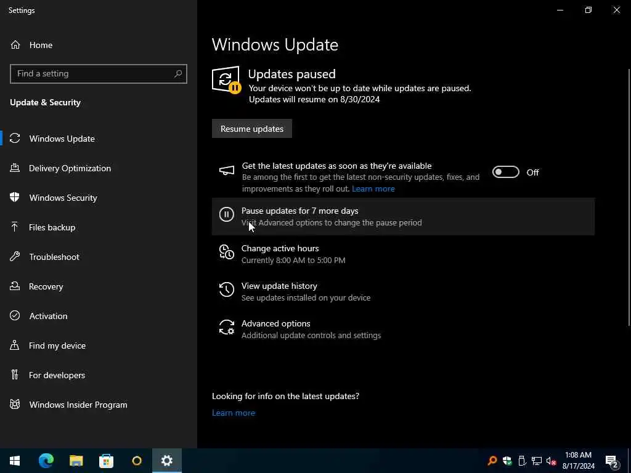This screenshot has width=631, height=473.
Task: Open Advanced options
Action: (403, 329)
